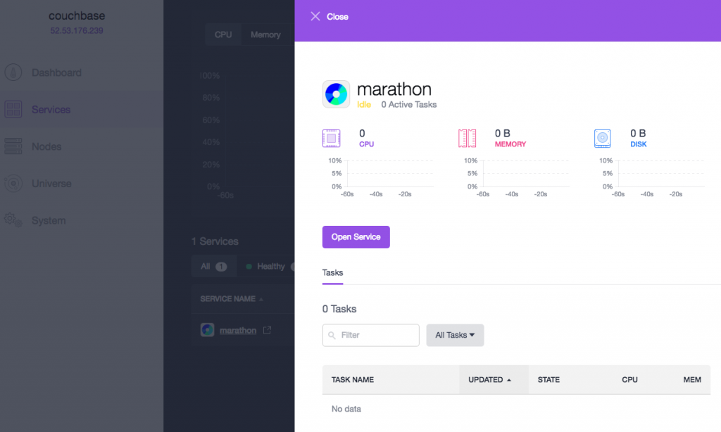Click the MEMORY label
Screen dimensions: 721x432
(x=510, y=144)
